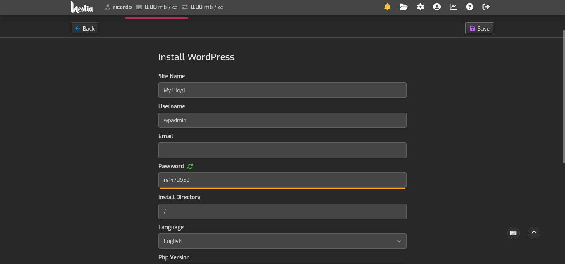The height and width of the screenshot is (264, 565).
Task: Click the logout icon
Action: click(x=486, y=7)
